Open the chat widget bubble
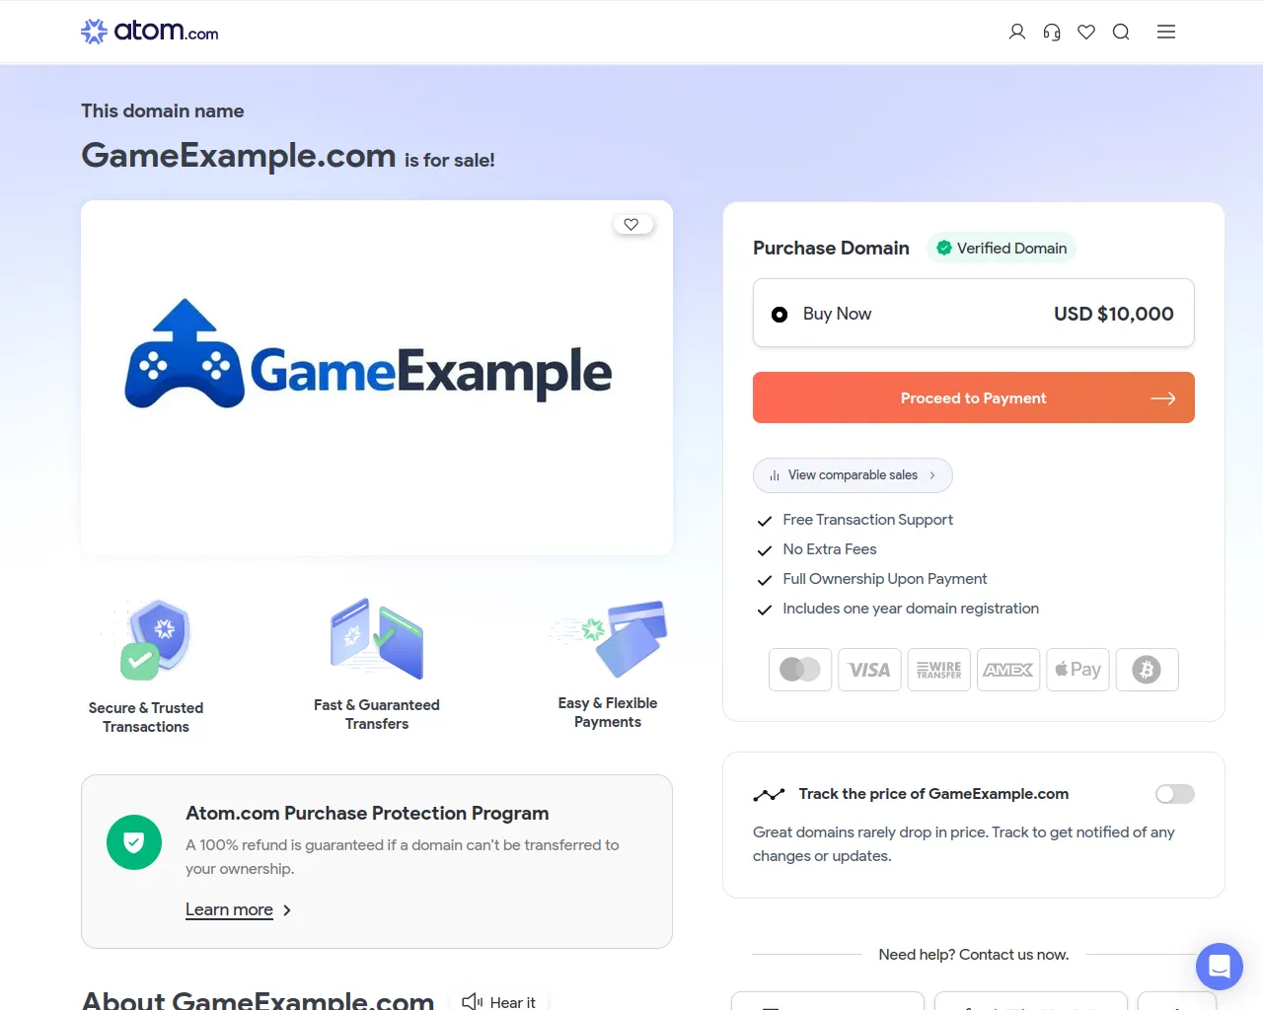 [1220, 967]
